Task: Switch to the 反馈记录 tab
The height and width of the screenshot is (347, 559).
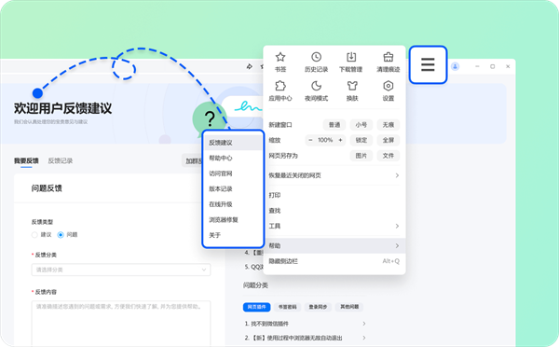Action: (61, 160)
